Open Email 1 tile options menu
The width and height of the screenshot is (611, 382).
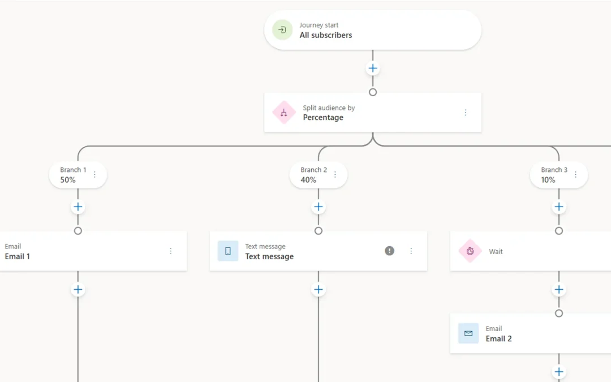tap(170, 251)
